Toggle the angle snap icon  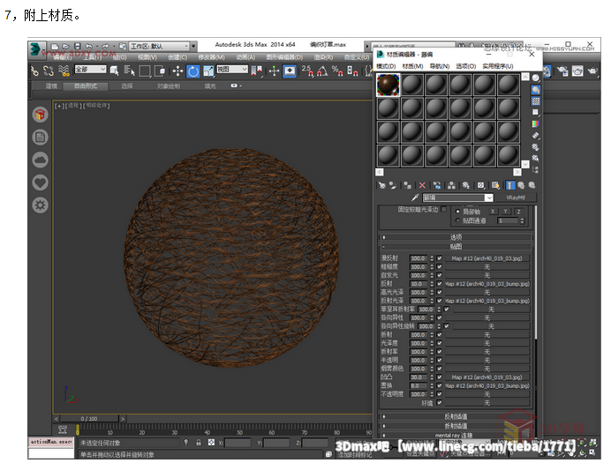click(322, 71)
